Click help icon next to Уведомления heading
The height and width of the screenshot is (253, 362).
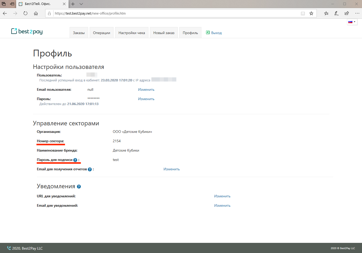79,186
